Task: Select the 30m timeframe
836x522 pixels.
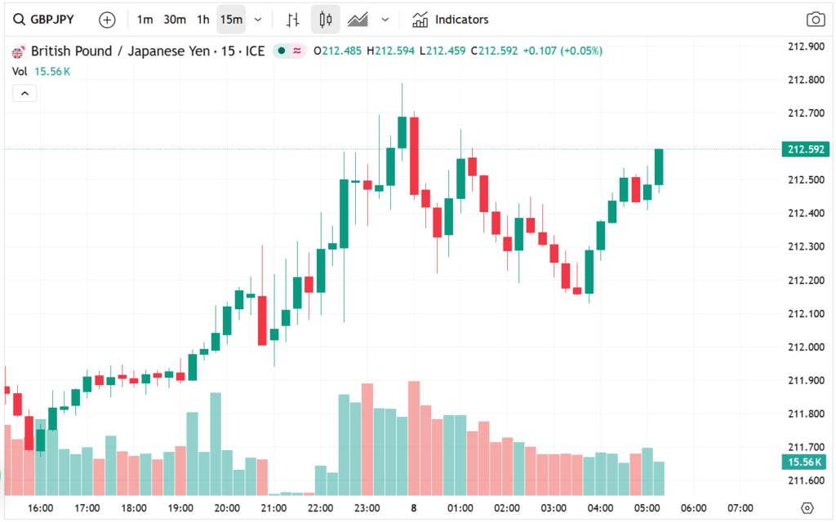Action: tap(174, 19)
